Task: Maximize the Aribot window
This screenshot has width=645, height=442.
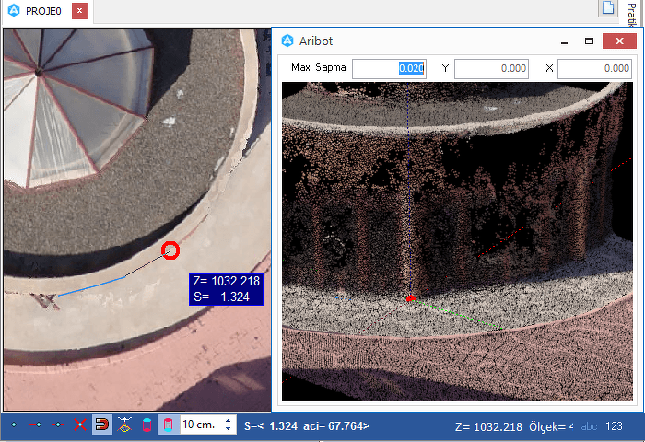Action: pos(589,41)
